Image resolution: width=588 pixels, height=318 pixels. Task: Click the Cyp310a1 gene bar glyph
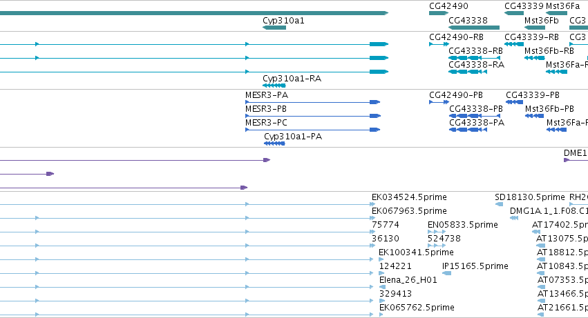[x=274, y=28]
